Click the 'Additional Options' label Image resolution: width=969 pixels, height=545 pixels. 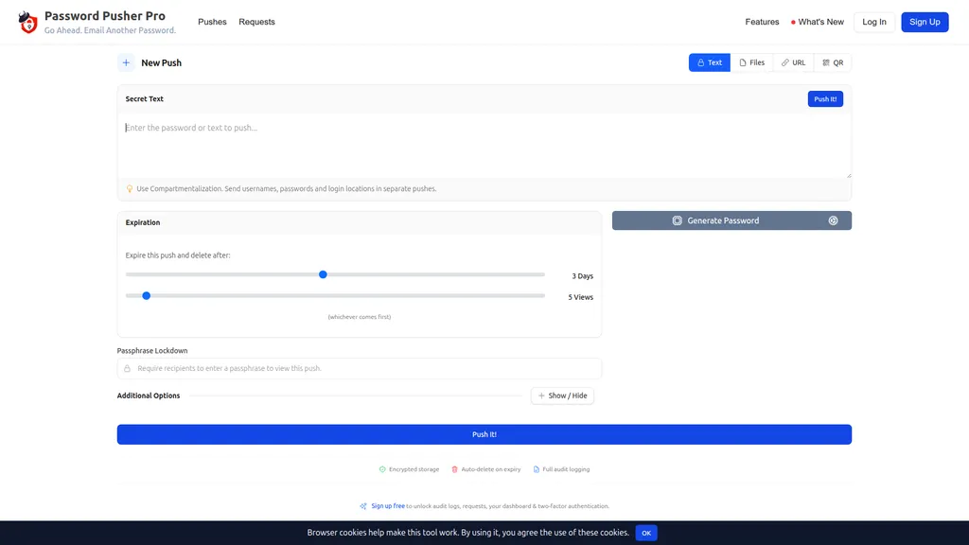coord(149,396)
